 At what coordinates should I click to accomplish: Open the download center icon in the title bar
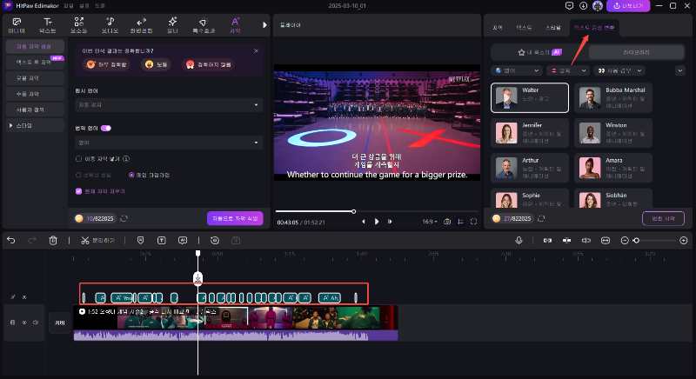[x=583, y=6]
